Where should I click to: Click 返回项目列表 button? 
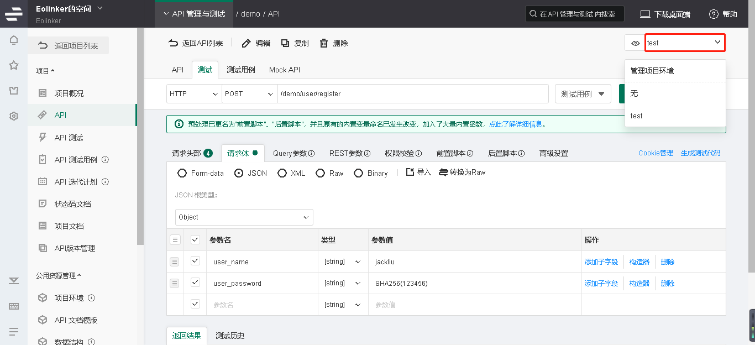[x=68, y=46]
